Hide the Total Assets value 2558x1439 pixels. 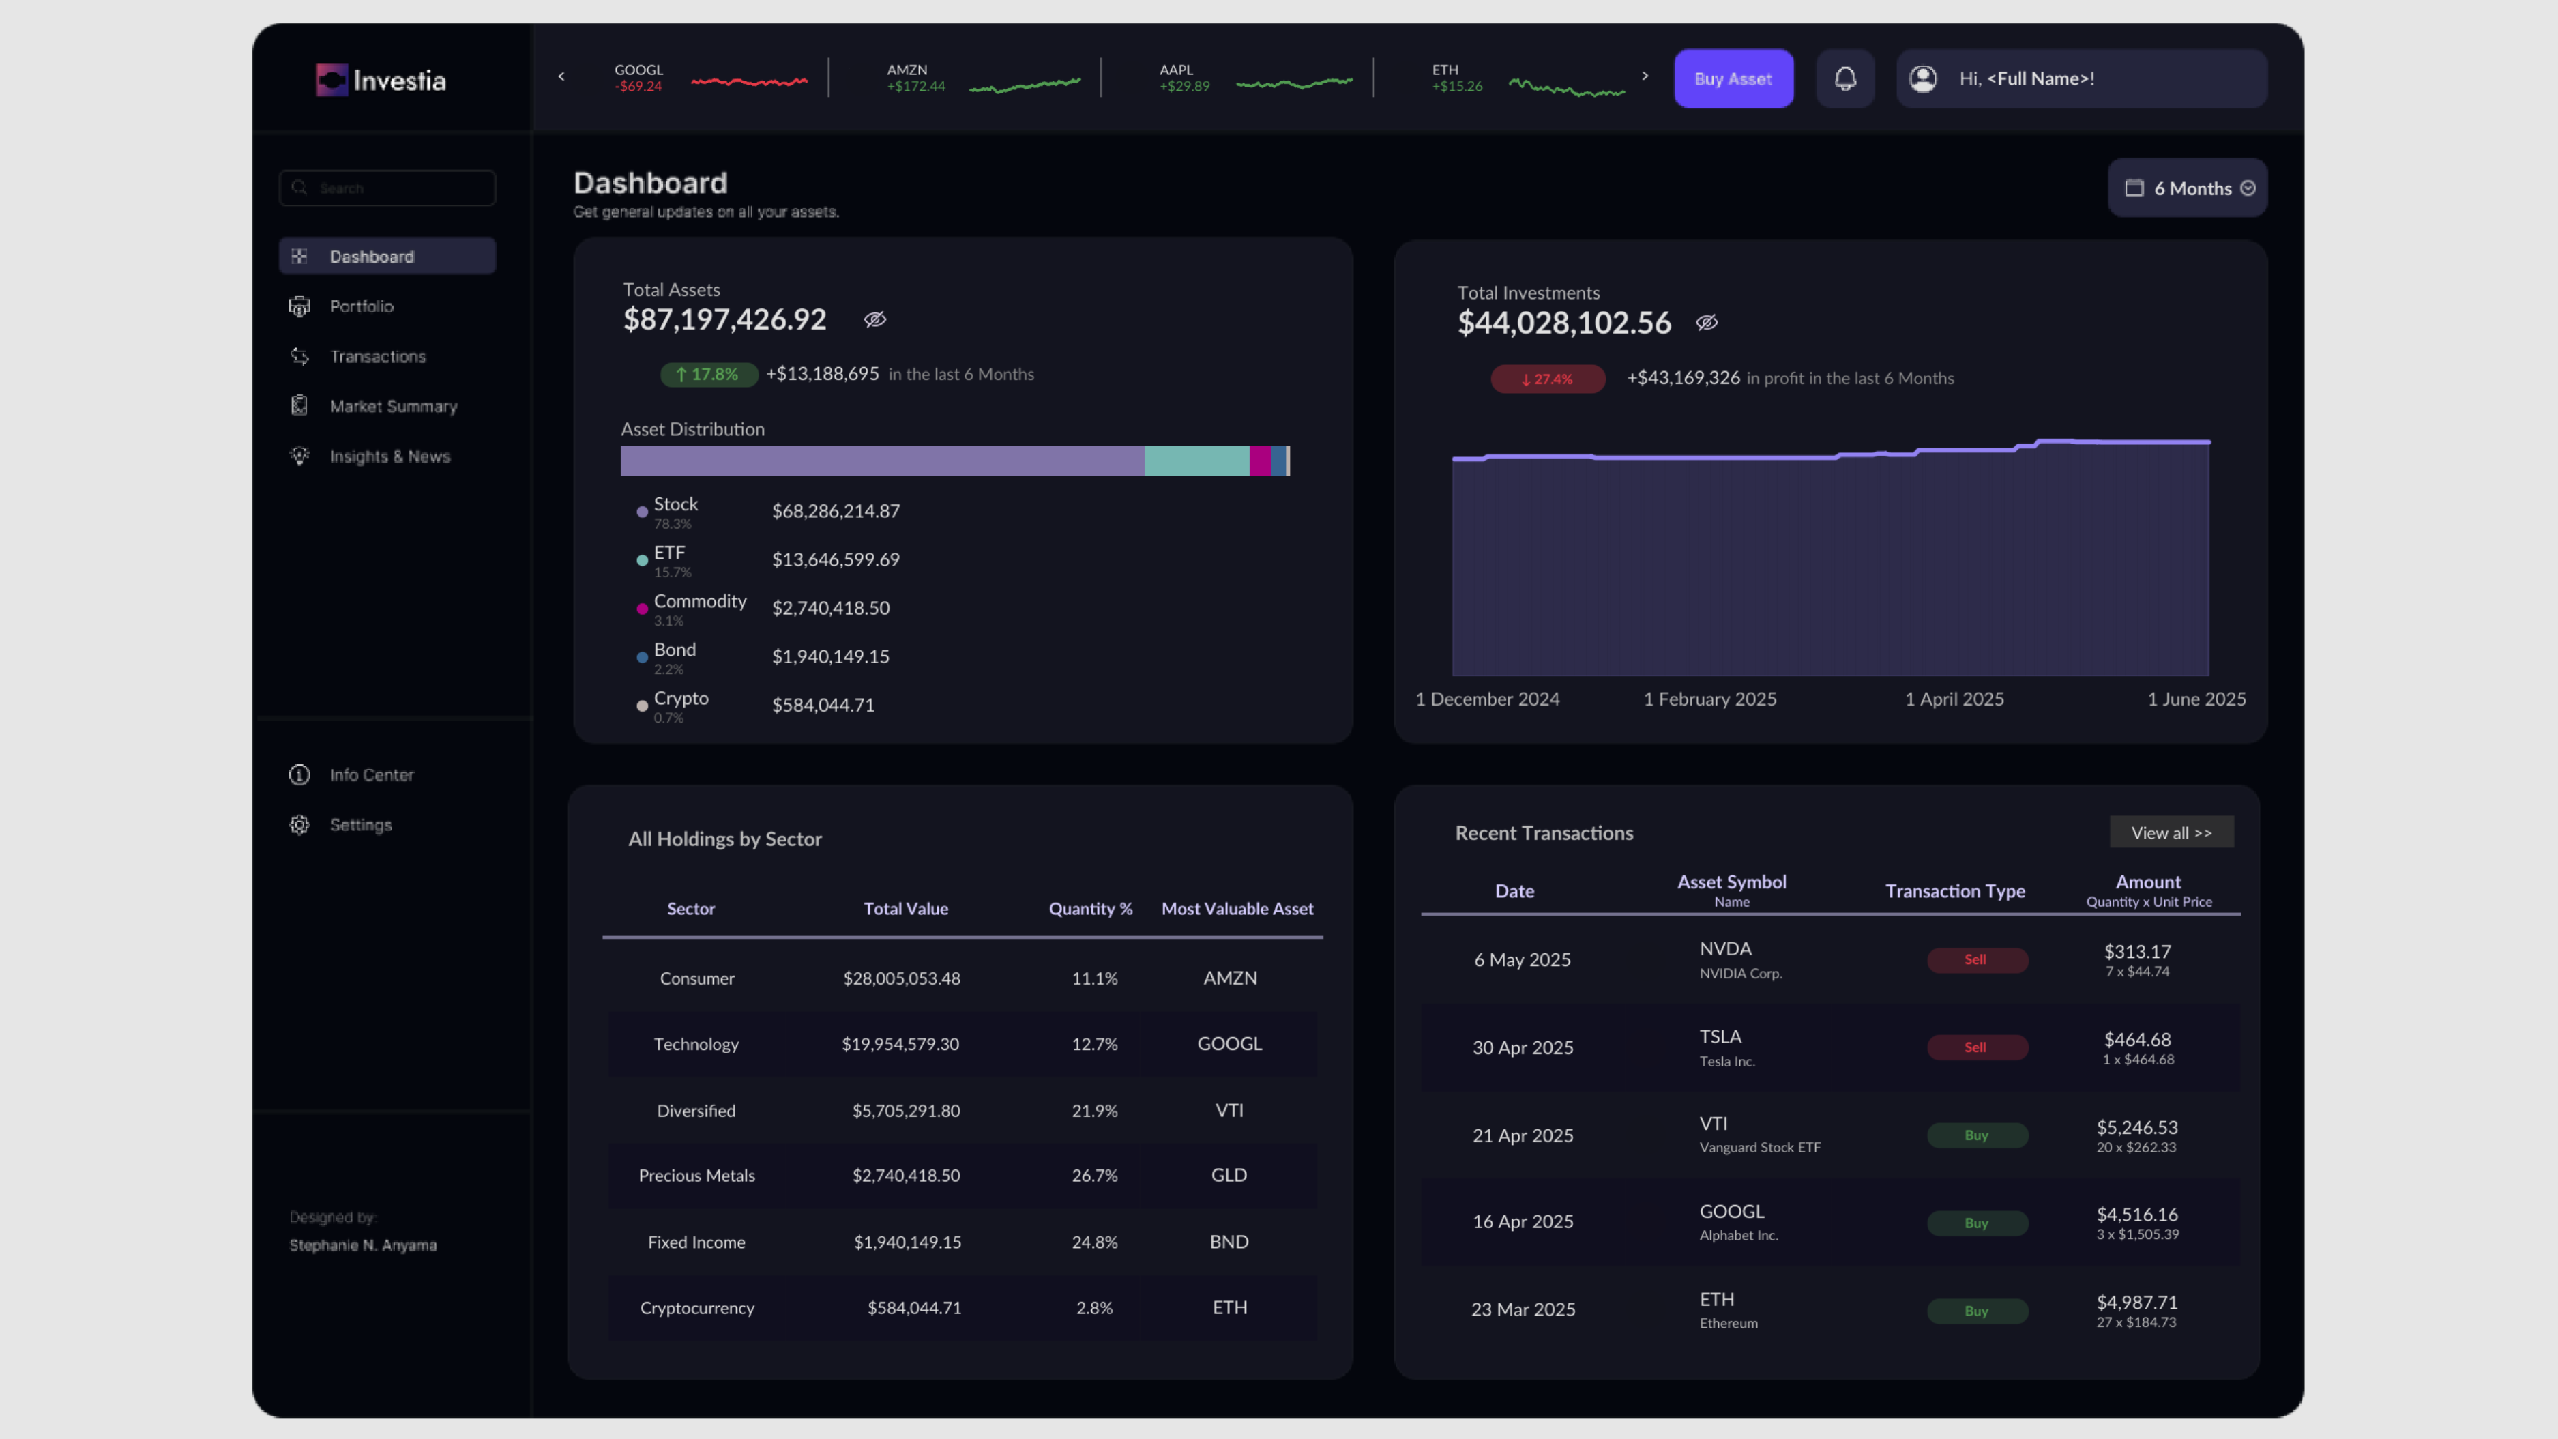click(874, 320)
